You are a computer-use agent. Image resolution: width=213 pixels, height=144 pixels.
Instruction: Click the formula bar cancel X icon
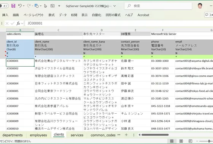click(x=7, y=23)
